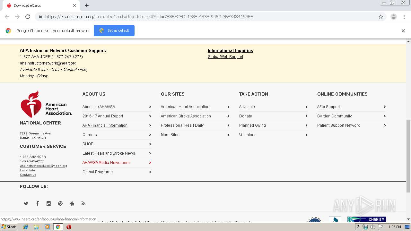The height and width of the screenshot is (231, 411).
Task: Open media player from taskbar
Action: pyautogui.click(x=47, y=227)
